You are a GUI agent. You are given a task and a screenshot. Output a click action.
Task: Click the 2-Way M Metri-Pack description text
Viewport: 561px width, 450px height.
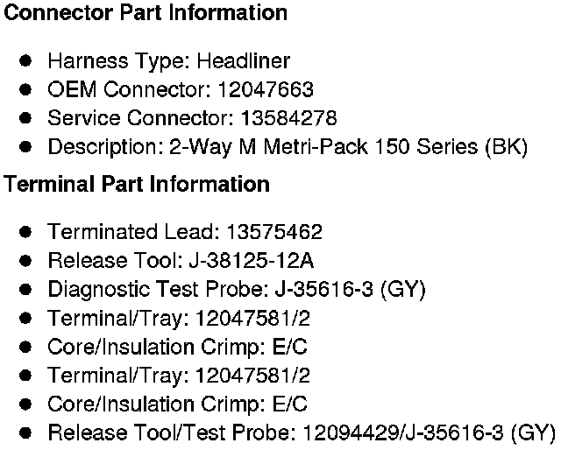[326, 147]
